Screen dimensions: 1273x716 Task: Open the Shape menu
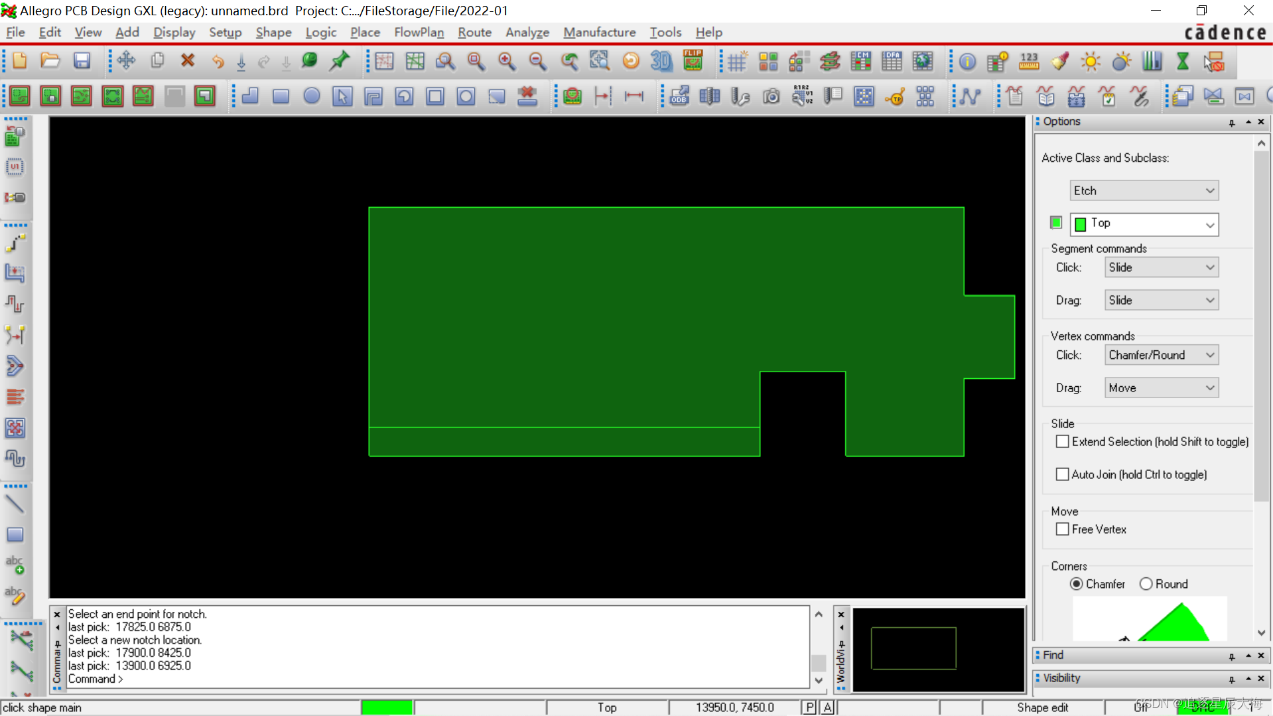pyautogui.click(x=273, y=32)
